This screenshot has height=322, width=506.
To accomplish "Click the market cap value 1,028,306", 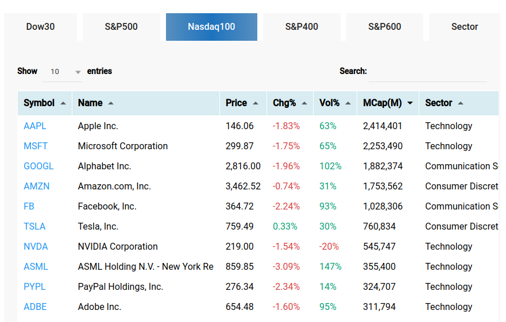I will click(383, 207).
